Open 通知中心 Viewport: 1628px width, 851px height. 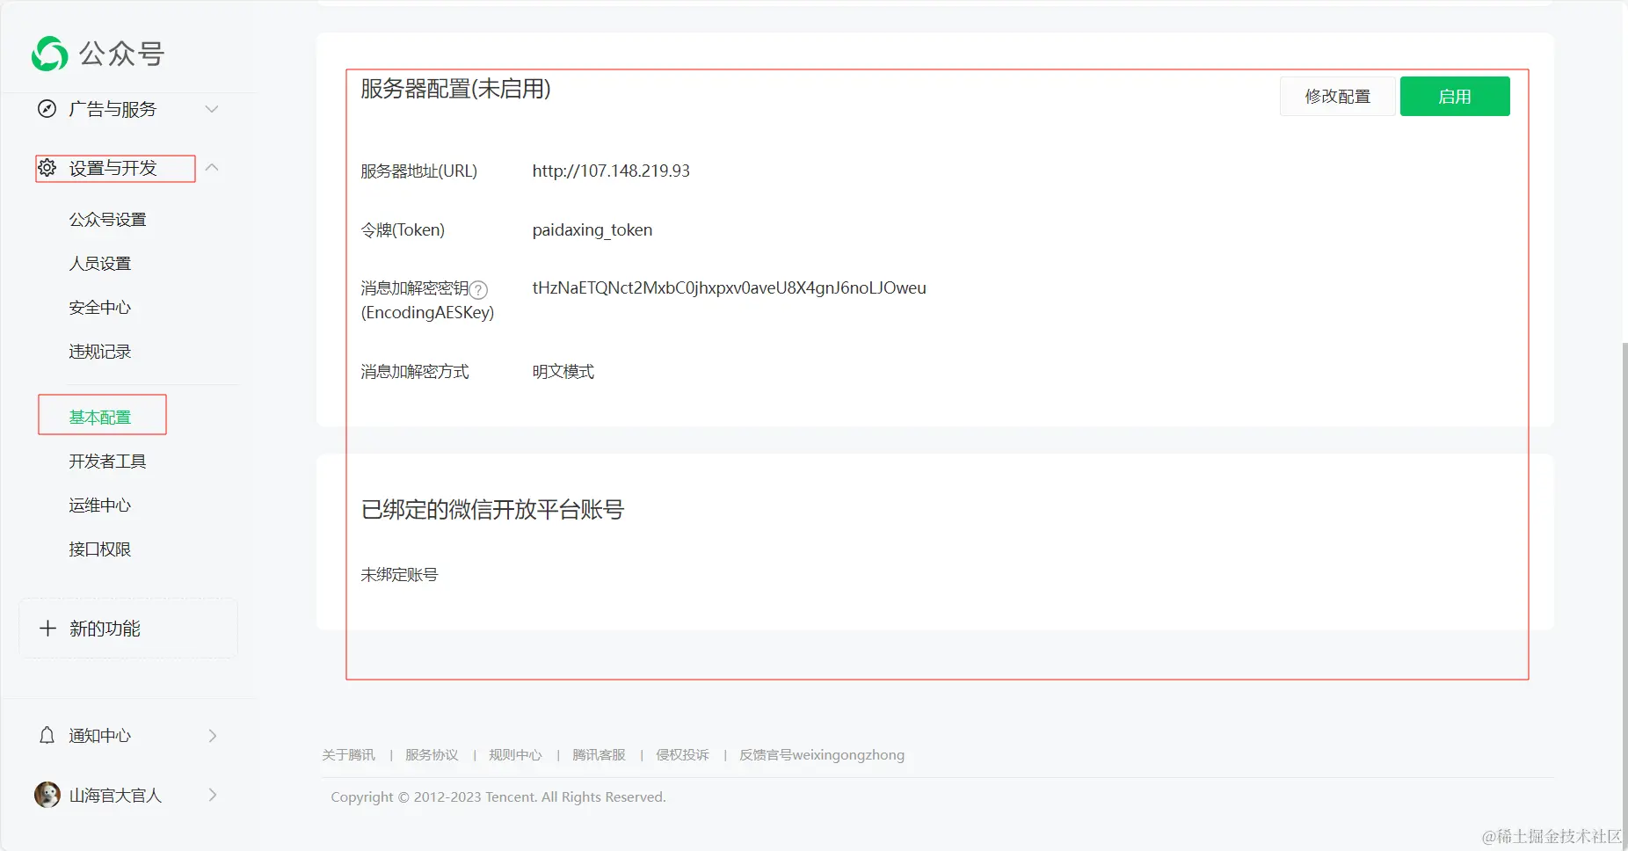(100, 736)
